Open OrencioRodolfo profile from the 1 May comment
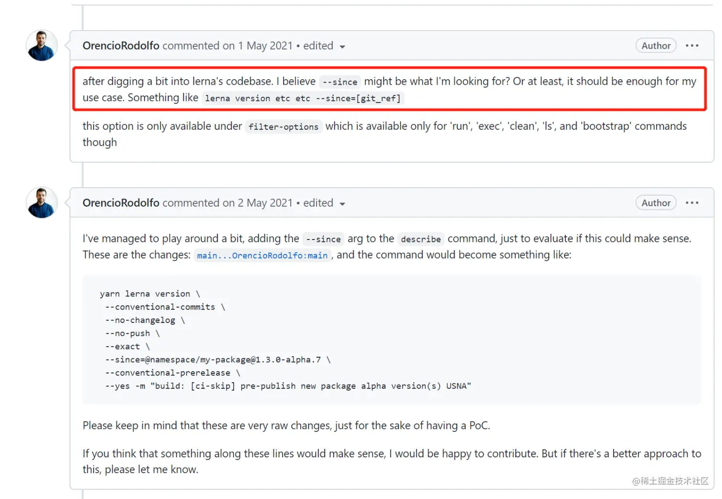 pyautogui.click(x=121, y=46)
